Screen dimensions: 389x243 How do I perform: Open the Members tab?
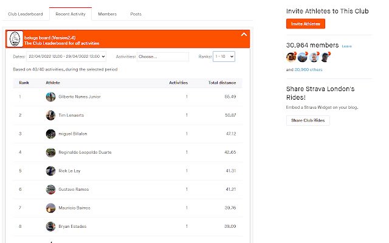click(x=107, y=13)
